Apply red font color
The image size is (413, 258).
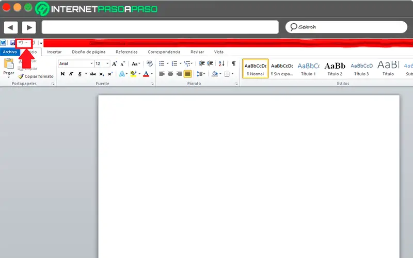[x=146, y=74]
